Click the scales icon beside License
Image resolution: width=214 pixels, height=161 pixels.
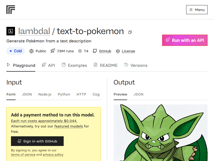click(x=118, y=51)
